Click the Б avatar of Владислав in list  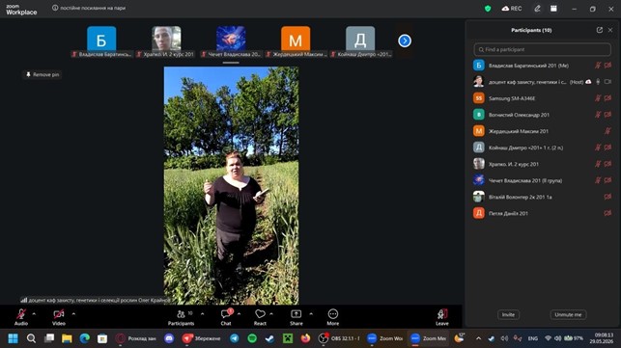click(479, 66)
